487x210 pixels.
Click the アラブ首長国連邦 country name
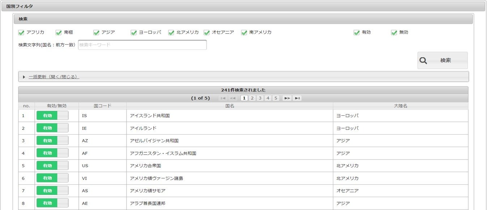tap(148, 203)
